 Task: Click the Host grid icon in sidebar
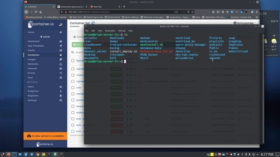tap(61, 78)
